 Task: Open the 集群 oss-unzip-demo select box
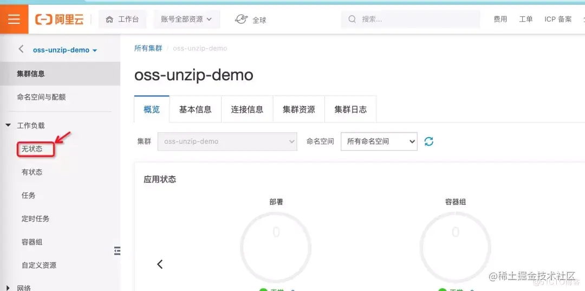[227, 141]
